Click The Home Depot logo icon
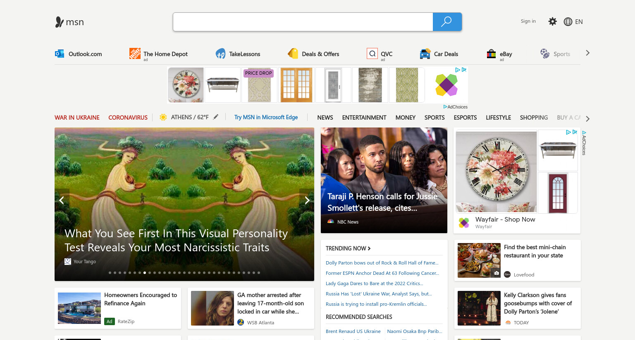 tap(135, 53)
